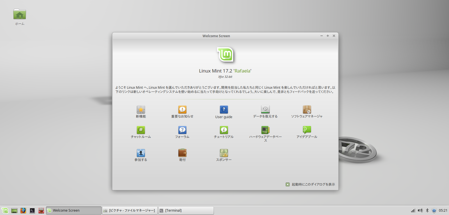Open the チュートリアル tutorial icon

[224, 130]
